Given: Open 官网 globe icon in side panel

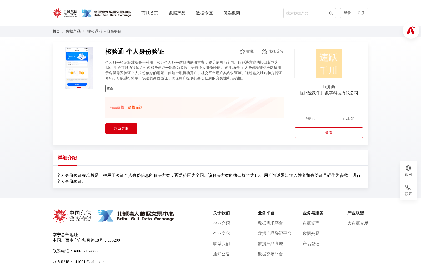Looking at the screenshot, I should click(408, 168).
